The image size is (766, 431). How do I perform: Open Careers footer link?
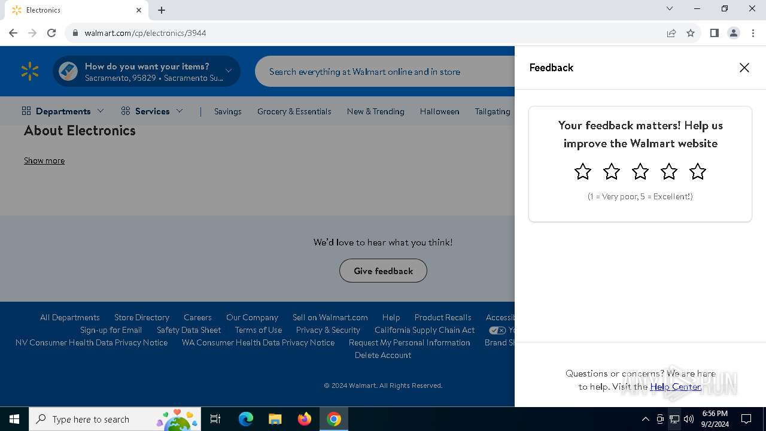coord(197,317)
